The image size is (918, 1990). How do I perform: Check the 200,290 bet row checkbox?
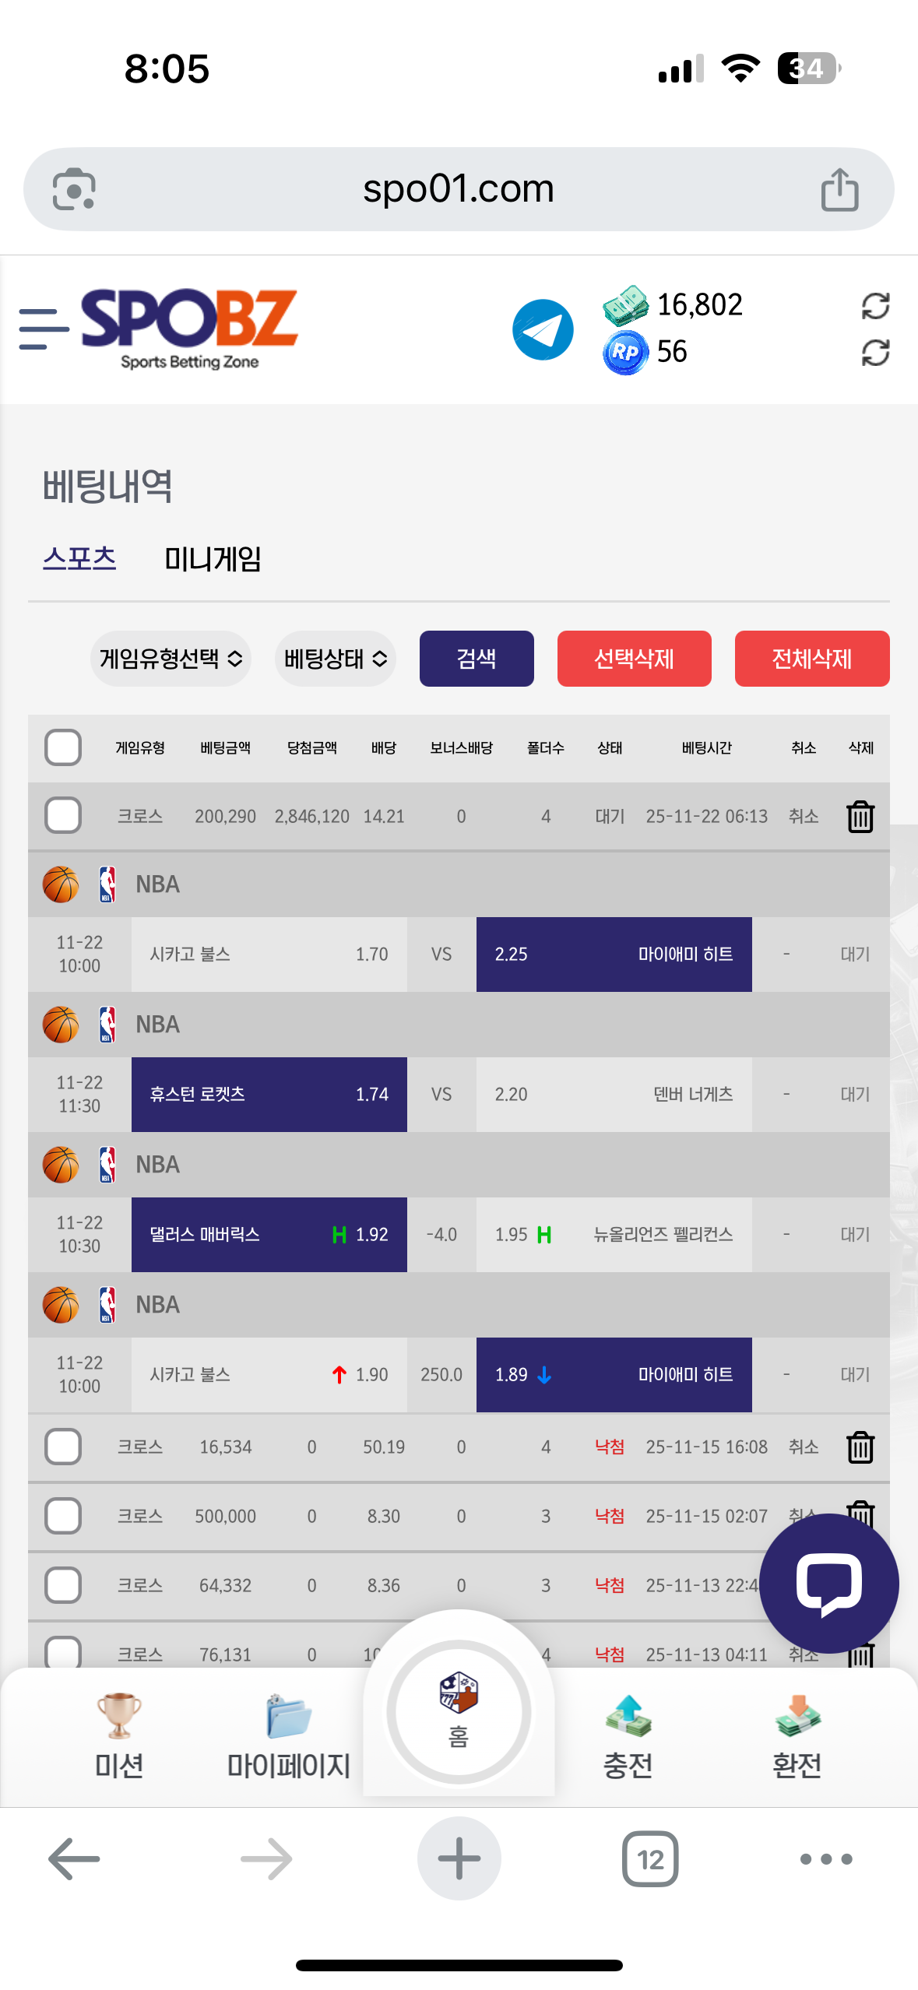(63, 816)
